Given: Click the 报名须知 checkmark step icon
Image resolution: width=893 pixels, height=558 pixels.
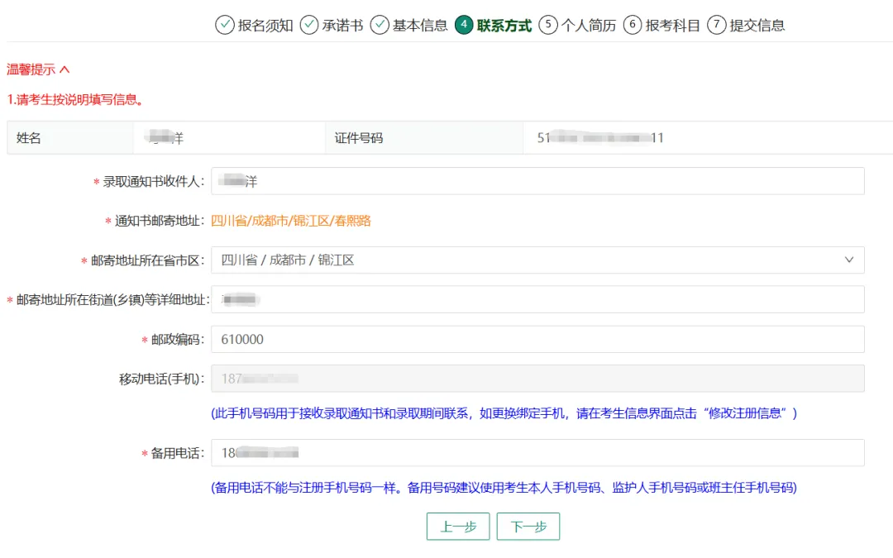Looking at the screenshot, I should [x=224, y=25].
